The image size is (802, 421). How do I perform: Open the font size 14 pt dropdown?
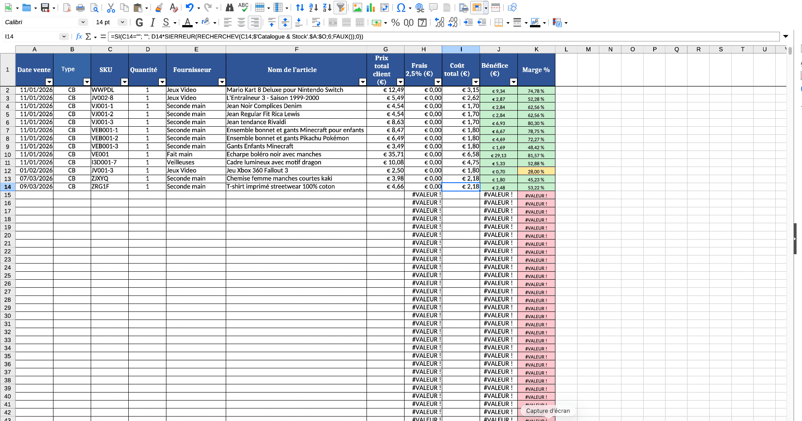tap(122, 22)
